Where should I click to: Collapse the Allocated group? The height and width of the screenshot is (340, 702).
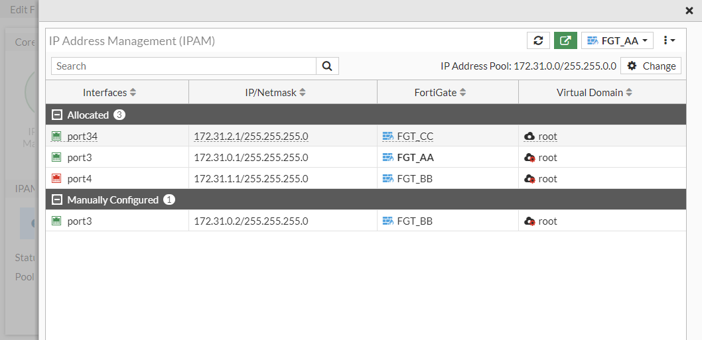[x=56, y=115]
